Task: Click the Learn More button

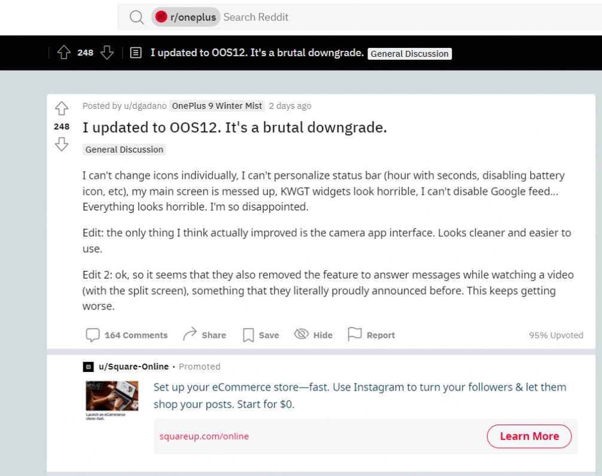Action: coord(529,436)
